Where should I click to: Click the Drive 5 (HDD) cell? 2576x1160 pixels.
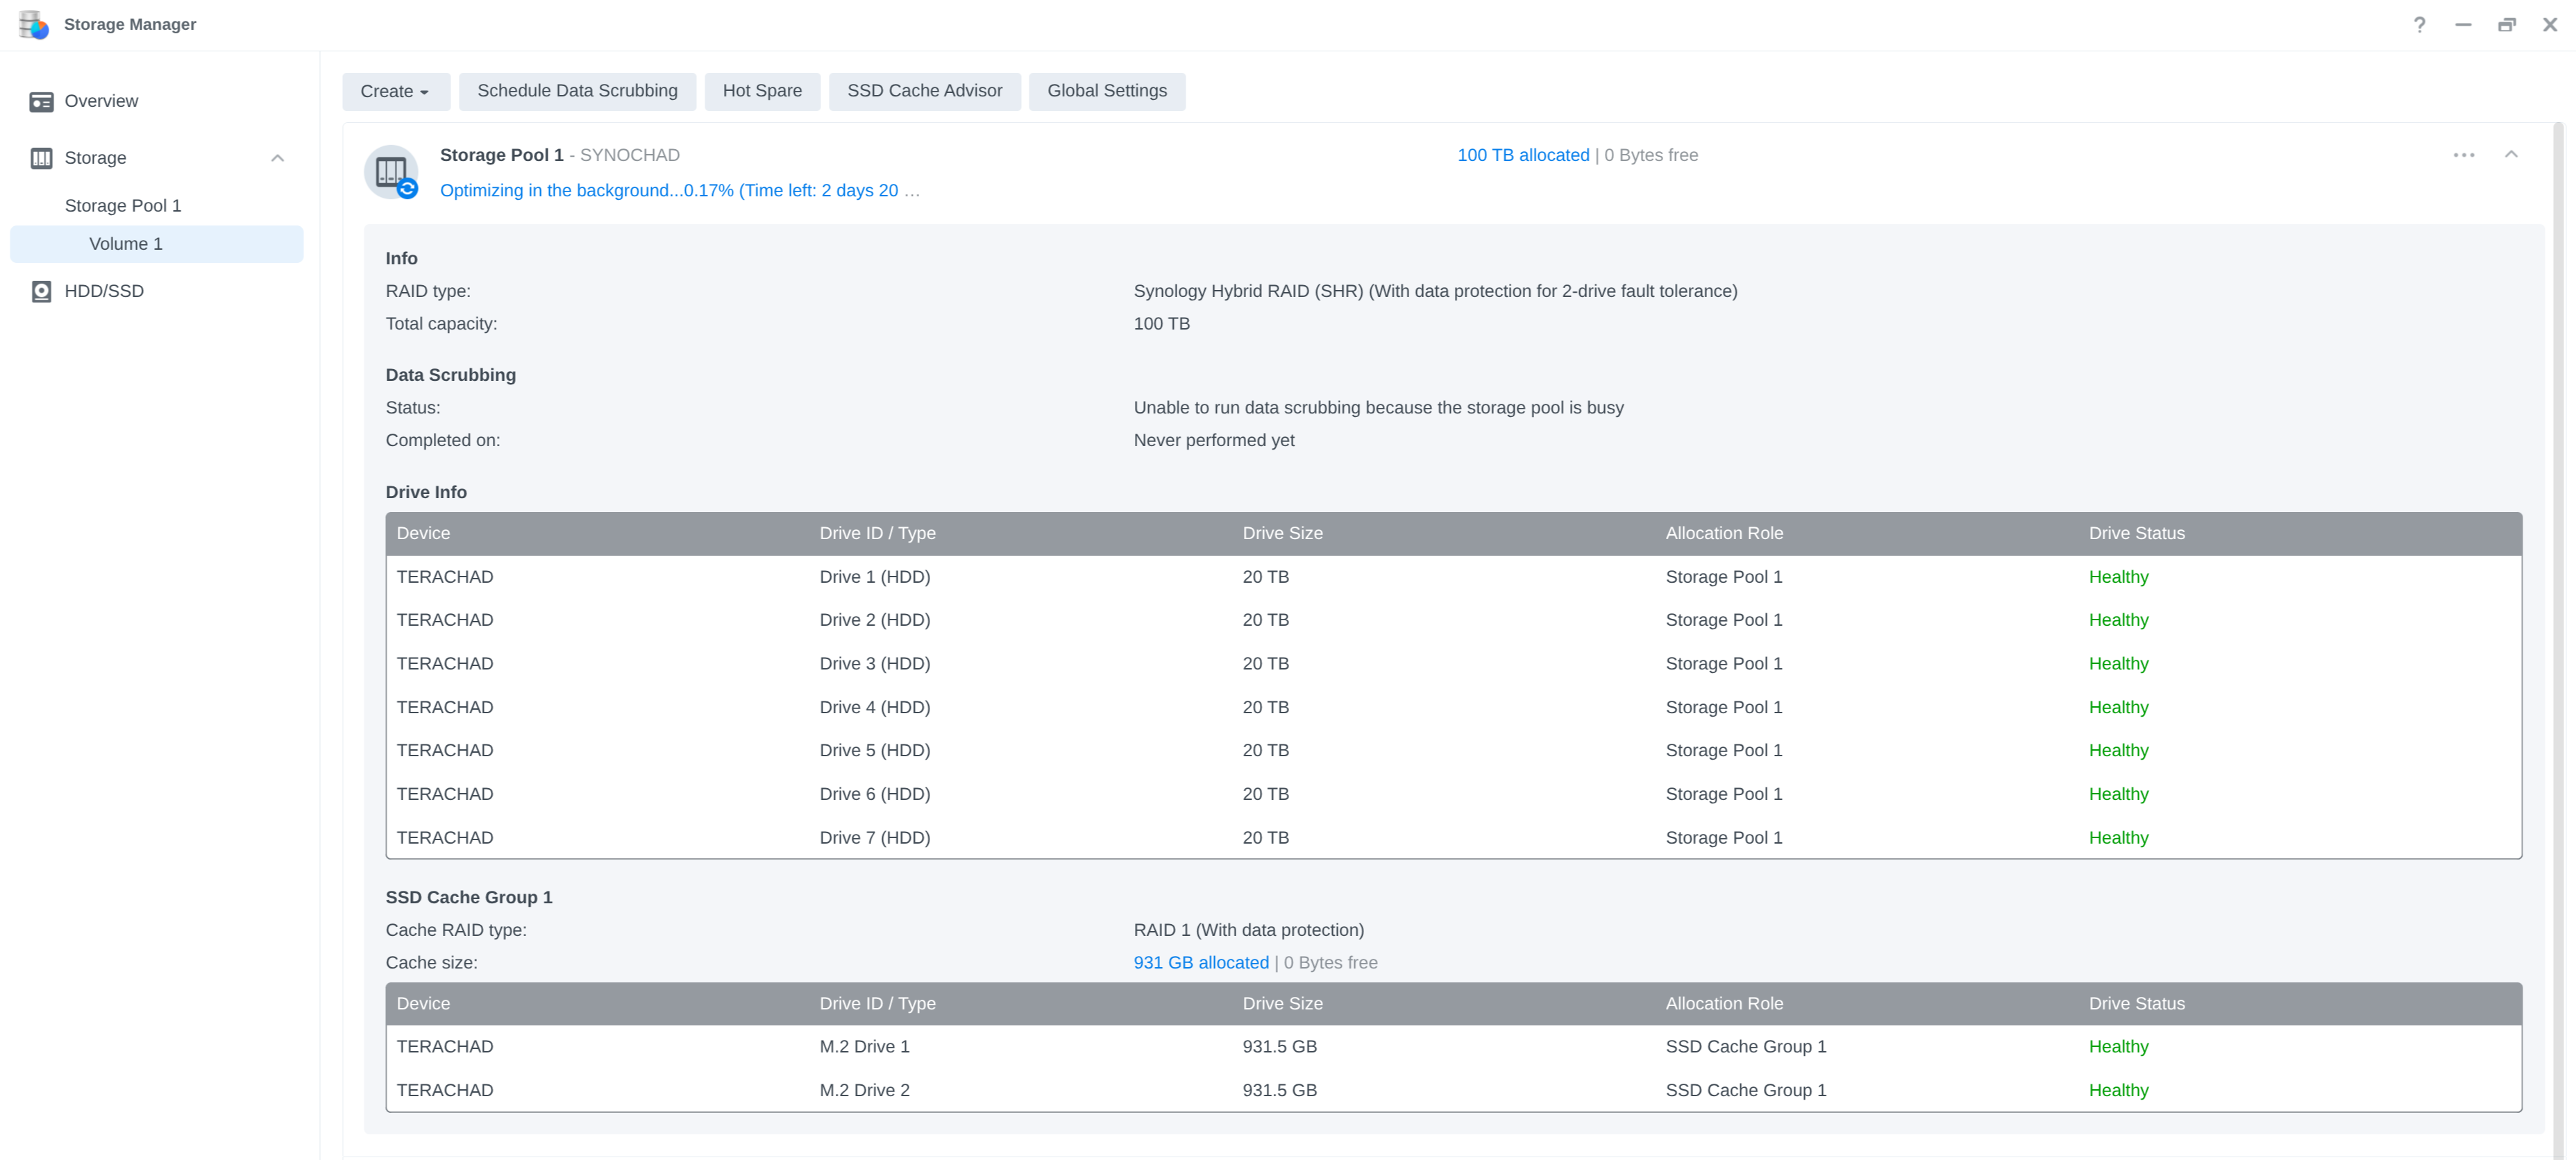coord(874,751)
